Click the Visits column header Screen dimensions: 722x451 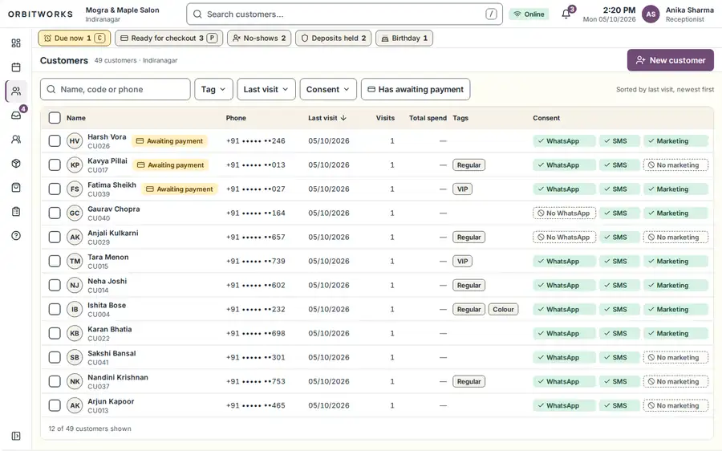coord(385,118)
